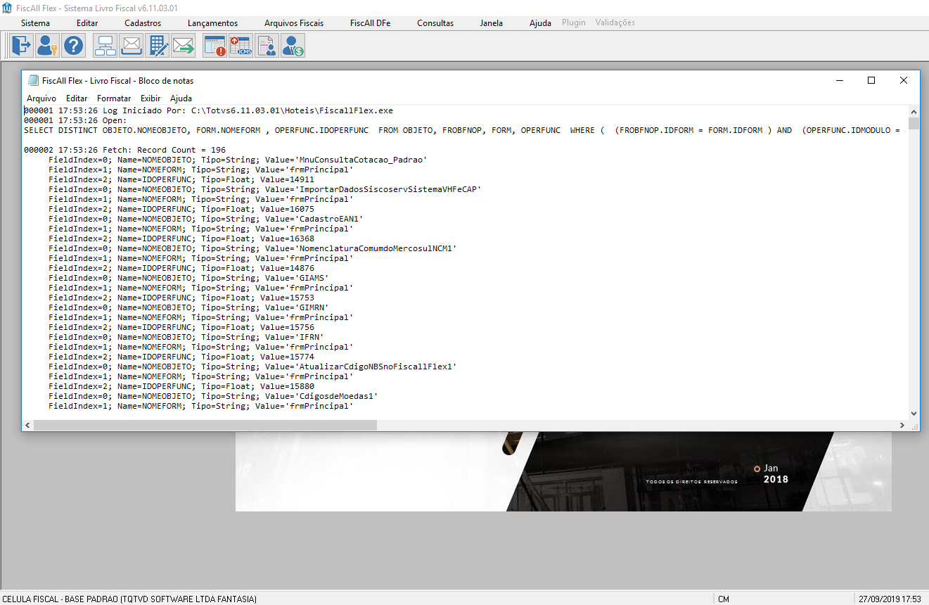The image size is (929, 605).
Task: Click the ICMS table toolbar icon
Action: tap(241, 46)
